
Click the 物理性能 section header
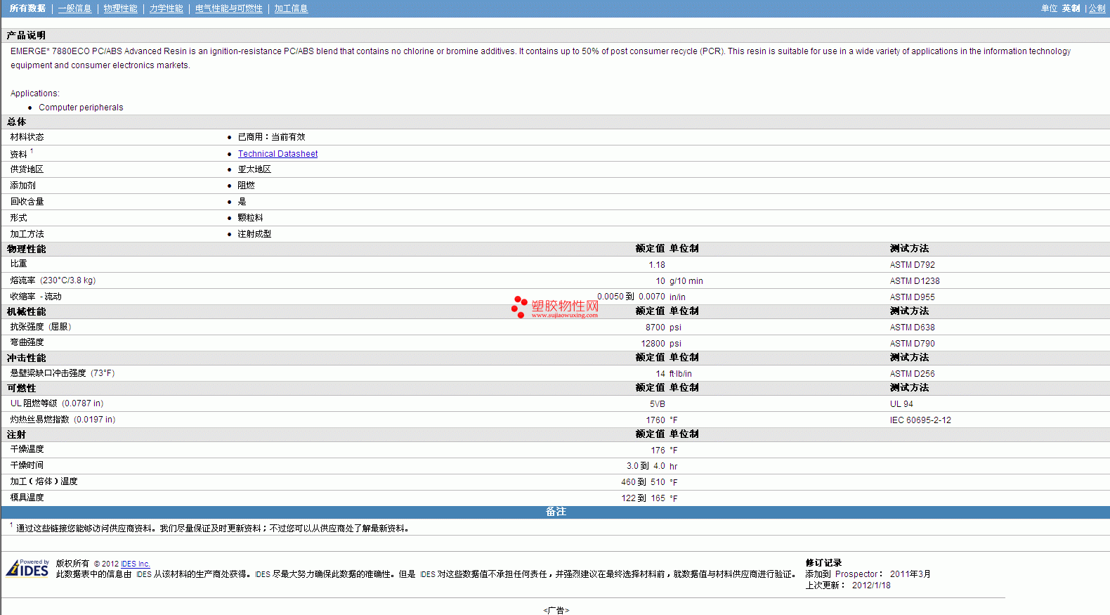point(26,249)
